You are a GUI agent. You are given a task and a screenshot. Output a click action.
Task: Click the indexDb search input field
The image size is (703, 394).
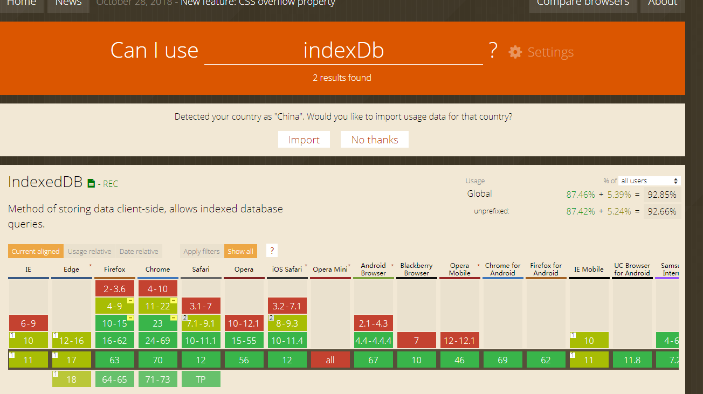(343, 50)
